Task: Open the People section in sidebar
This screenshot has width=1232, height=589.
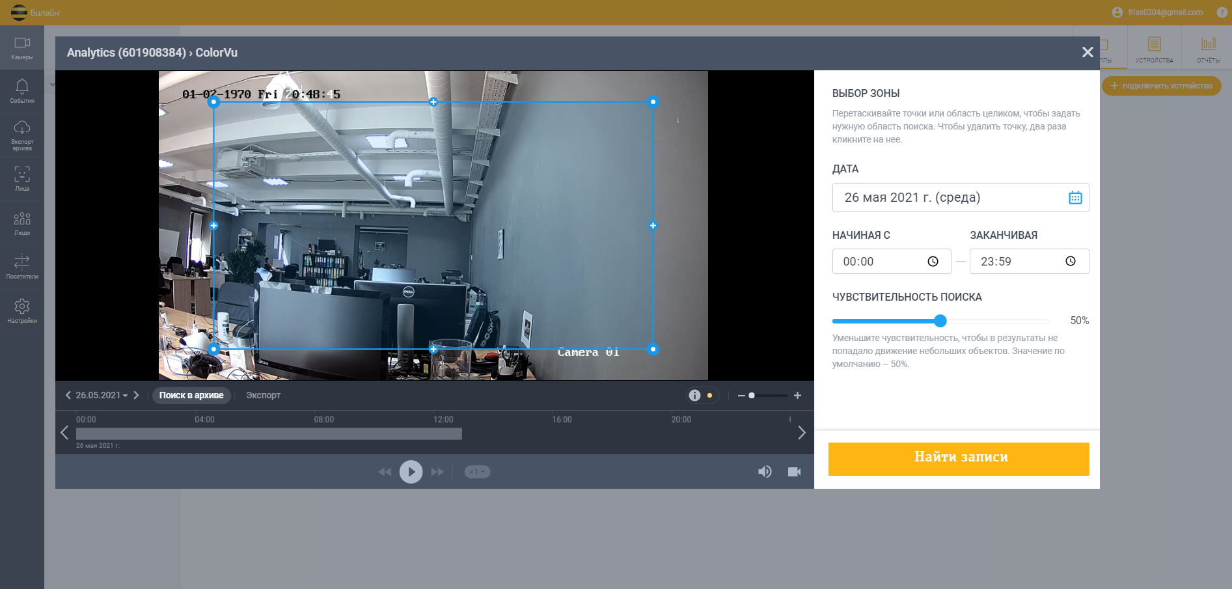Action: 22,223
